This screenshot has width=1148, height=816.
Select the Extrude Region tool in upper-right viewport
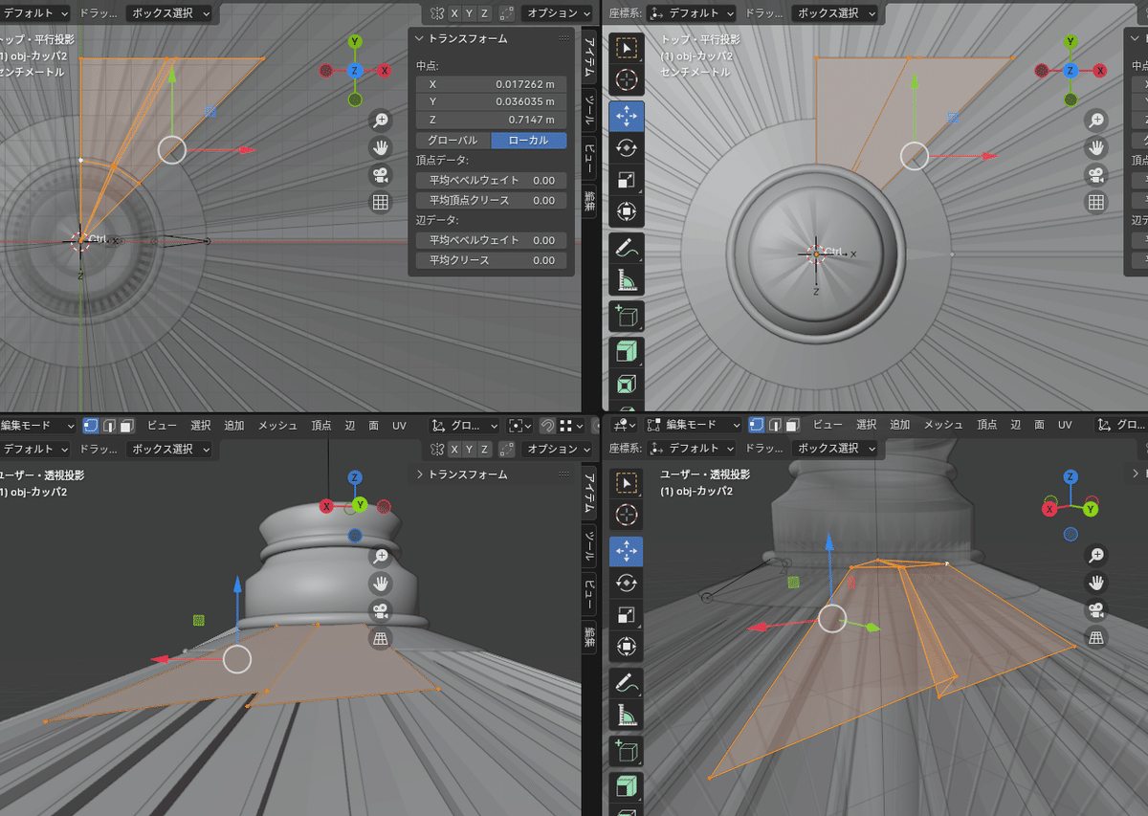point(627,352)
